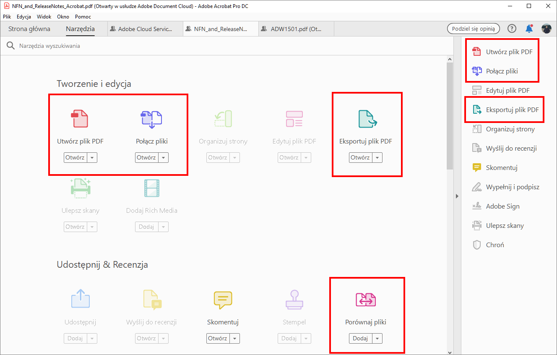557x355 pixels.
Task: Select the Organizuj strony icon in main panel
Action: click(223, 119)
